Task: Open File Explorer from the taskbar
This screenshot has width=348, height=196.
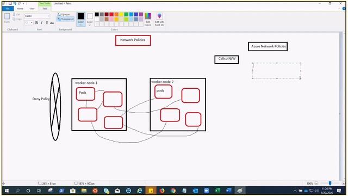Action: [x=84, y=191]
